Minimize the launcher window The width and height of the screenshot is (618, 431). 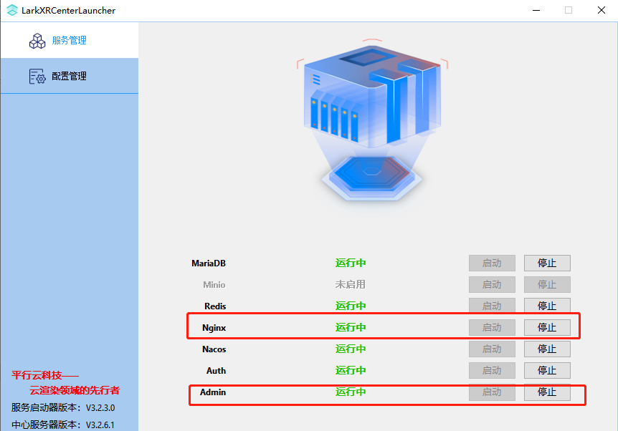[x=536, y=11]
